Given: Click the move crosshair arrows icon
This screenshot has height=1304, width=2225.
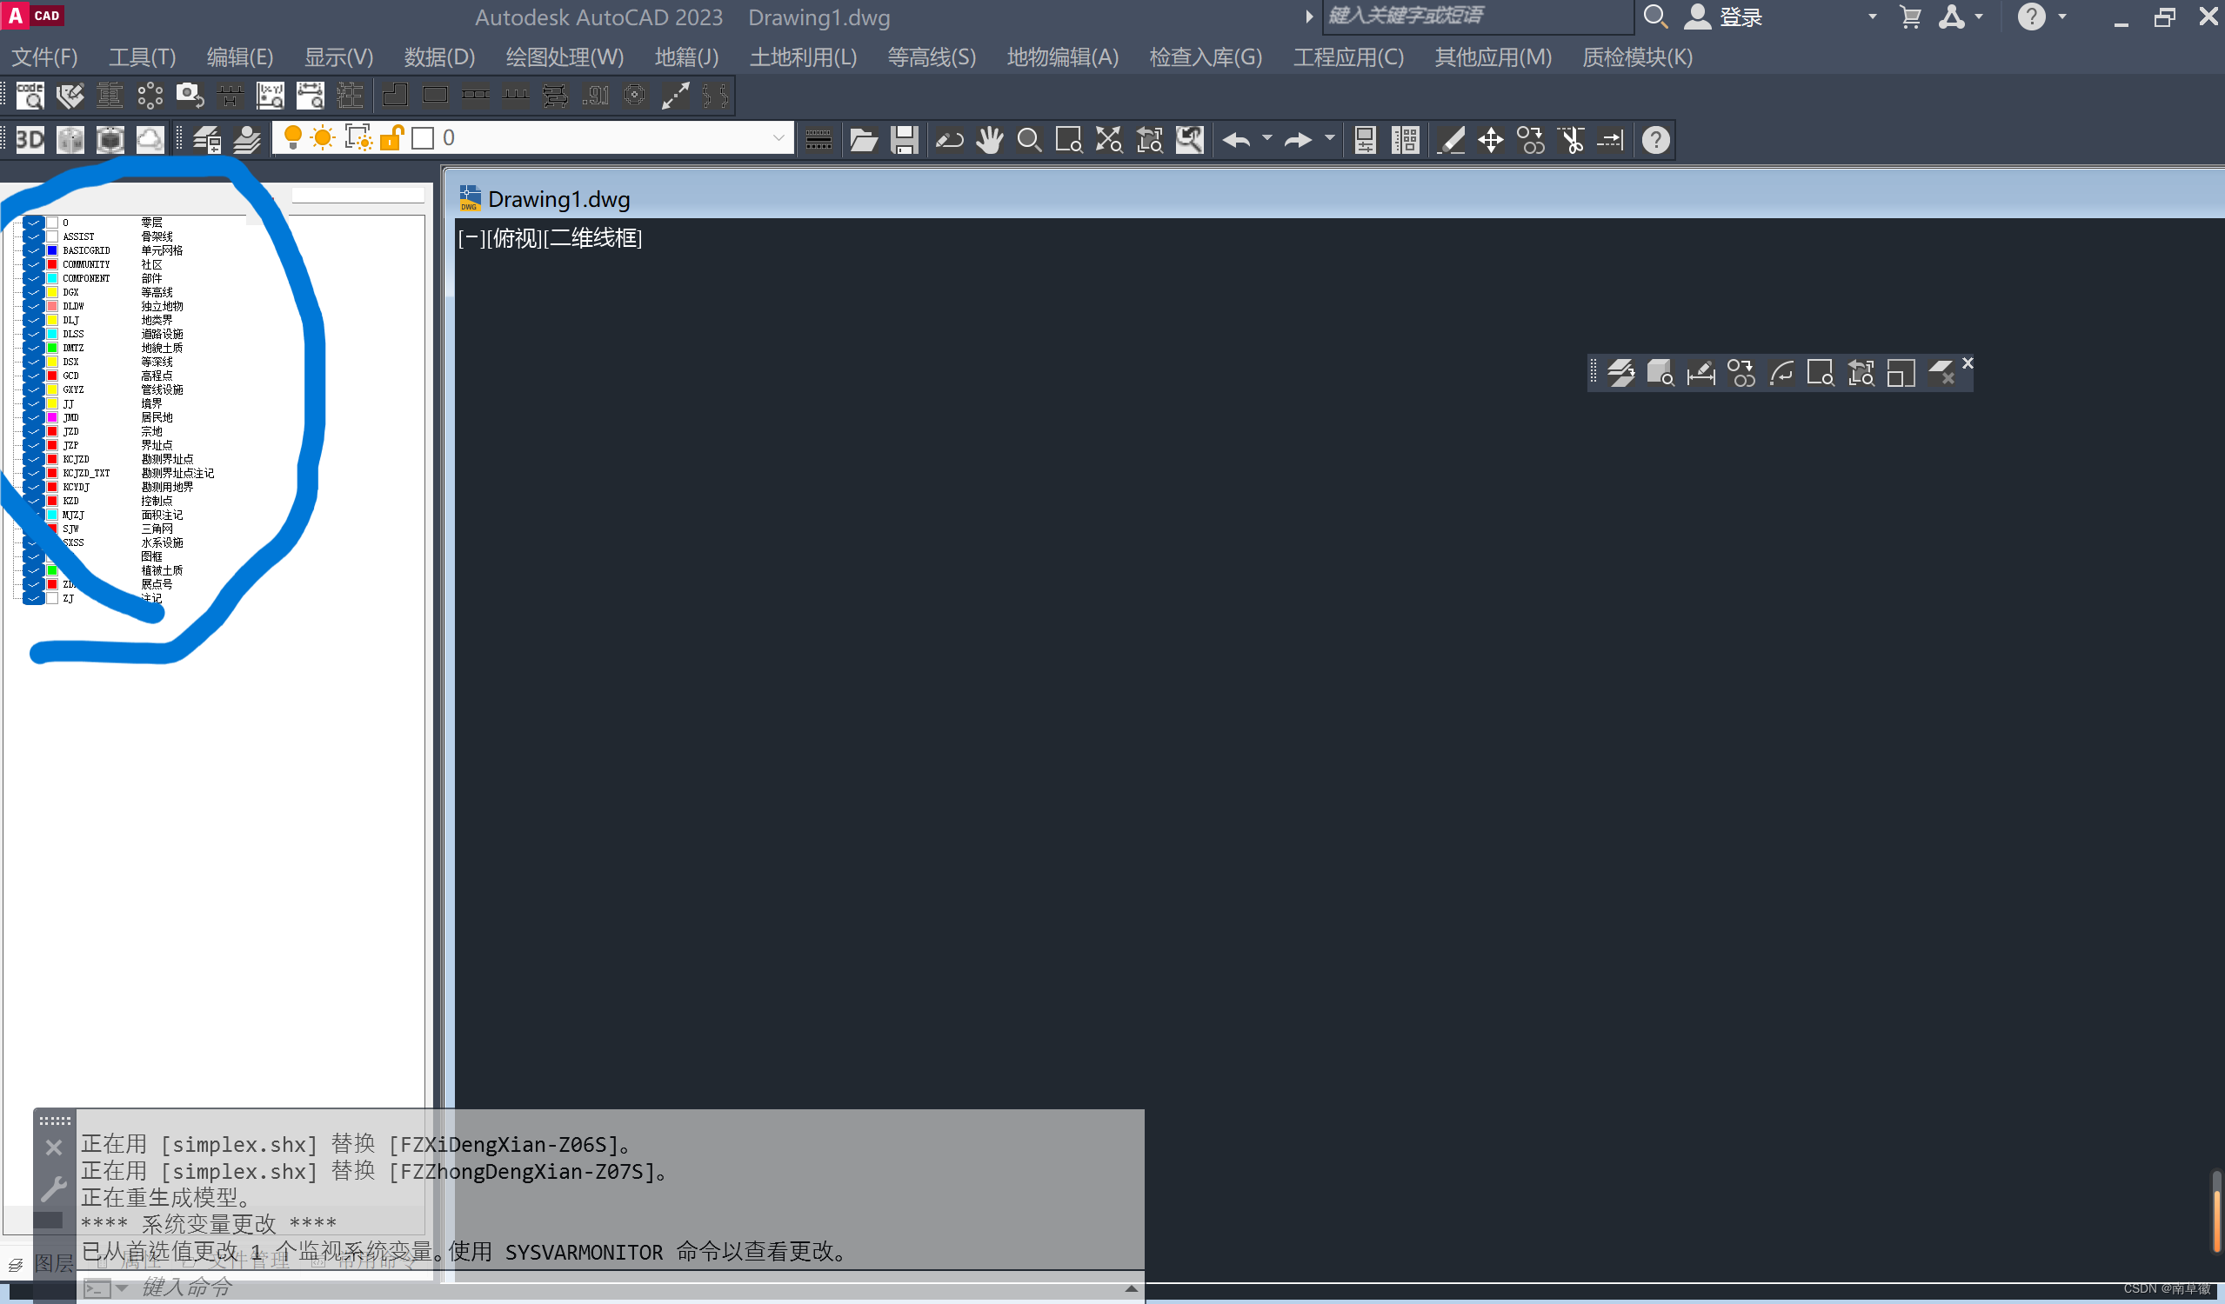Looking at the screenshot, I should pos(1490,139).
